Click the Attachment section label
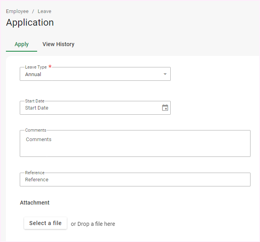The width and height of the screenshot is (260, 242). pyautogui.click(x=35, y=203)
